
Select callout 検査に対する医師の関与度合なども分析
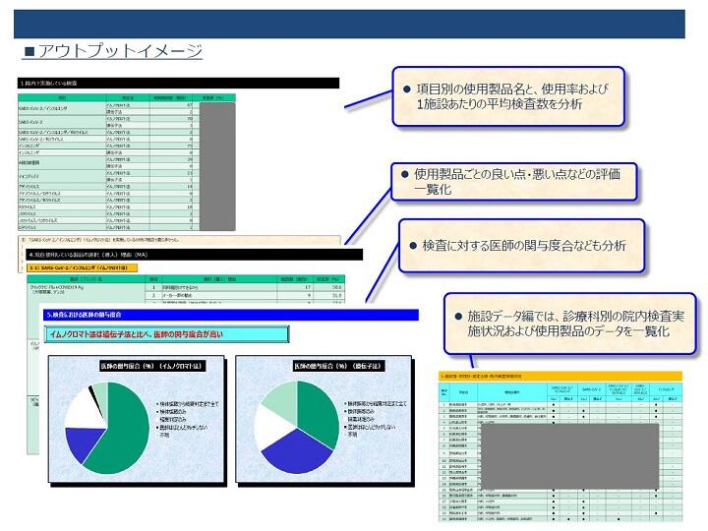pos(521,246)
